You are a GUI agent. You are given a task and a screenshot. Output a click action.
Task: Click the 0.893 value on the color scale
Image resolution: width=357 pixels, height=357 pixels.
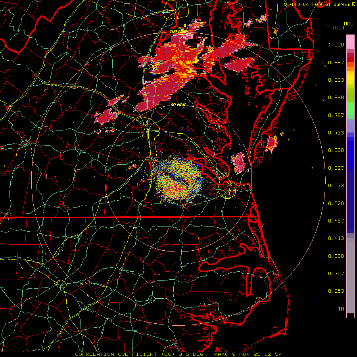pyautogui.click(x=336, y=80)
